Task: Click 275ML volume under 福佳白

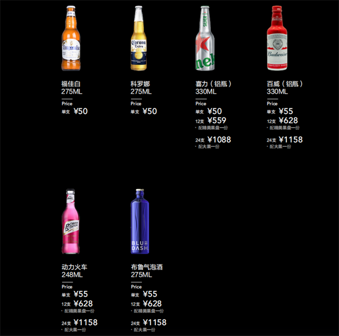Action: [72, 91]
